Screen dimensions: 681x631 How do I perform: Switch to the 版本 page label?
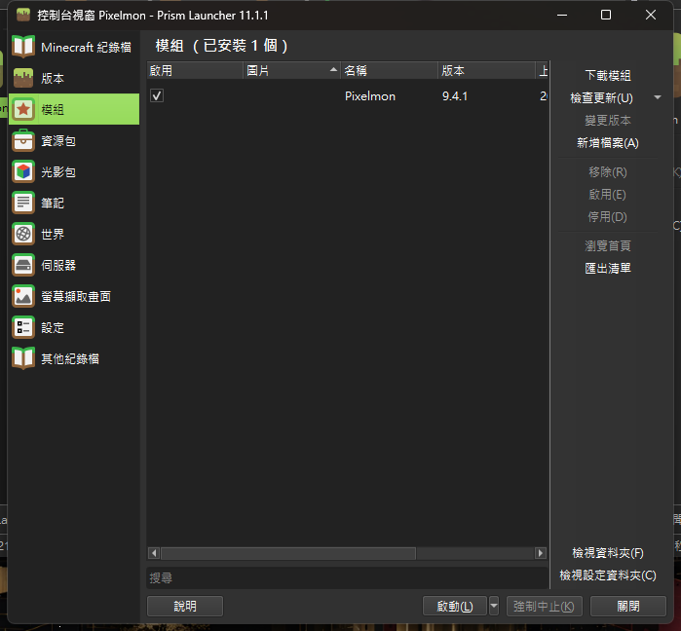coord(53,78)
